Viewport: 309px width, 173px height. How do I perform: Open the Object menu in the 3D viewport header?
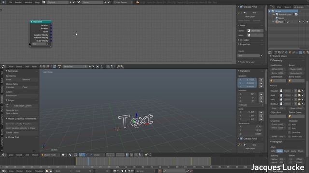pyautogui.click(x=35, y=155)
